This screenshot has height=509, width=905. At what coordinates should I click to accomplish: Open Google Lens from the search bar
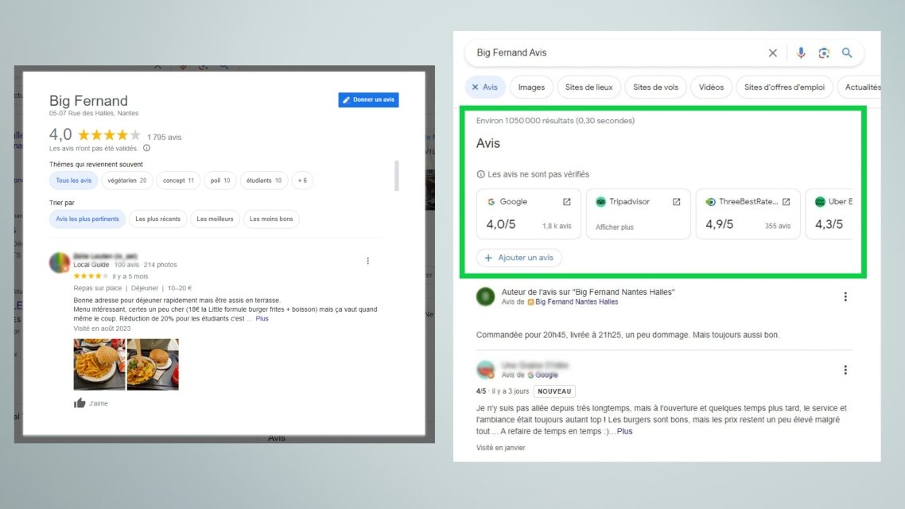824,52
